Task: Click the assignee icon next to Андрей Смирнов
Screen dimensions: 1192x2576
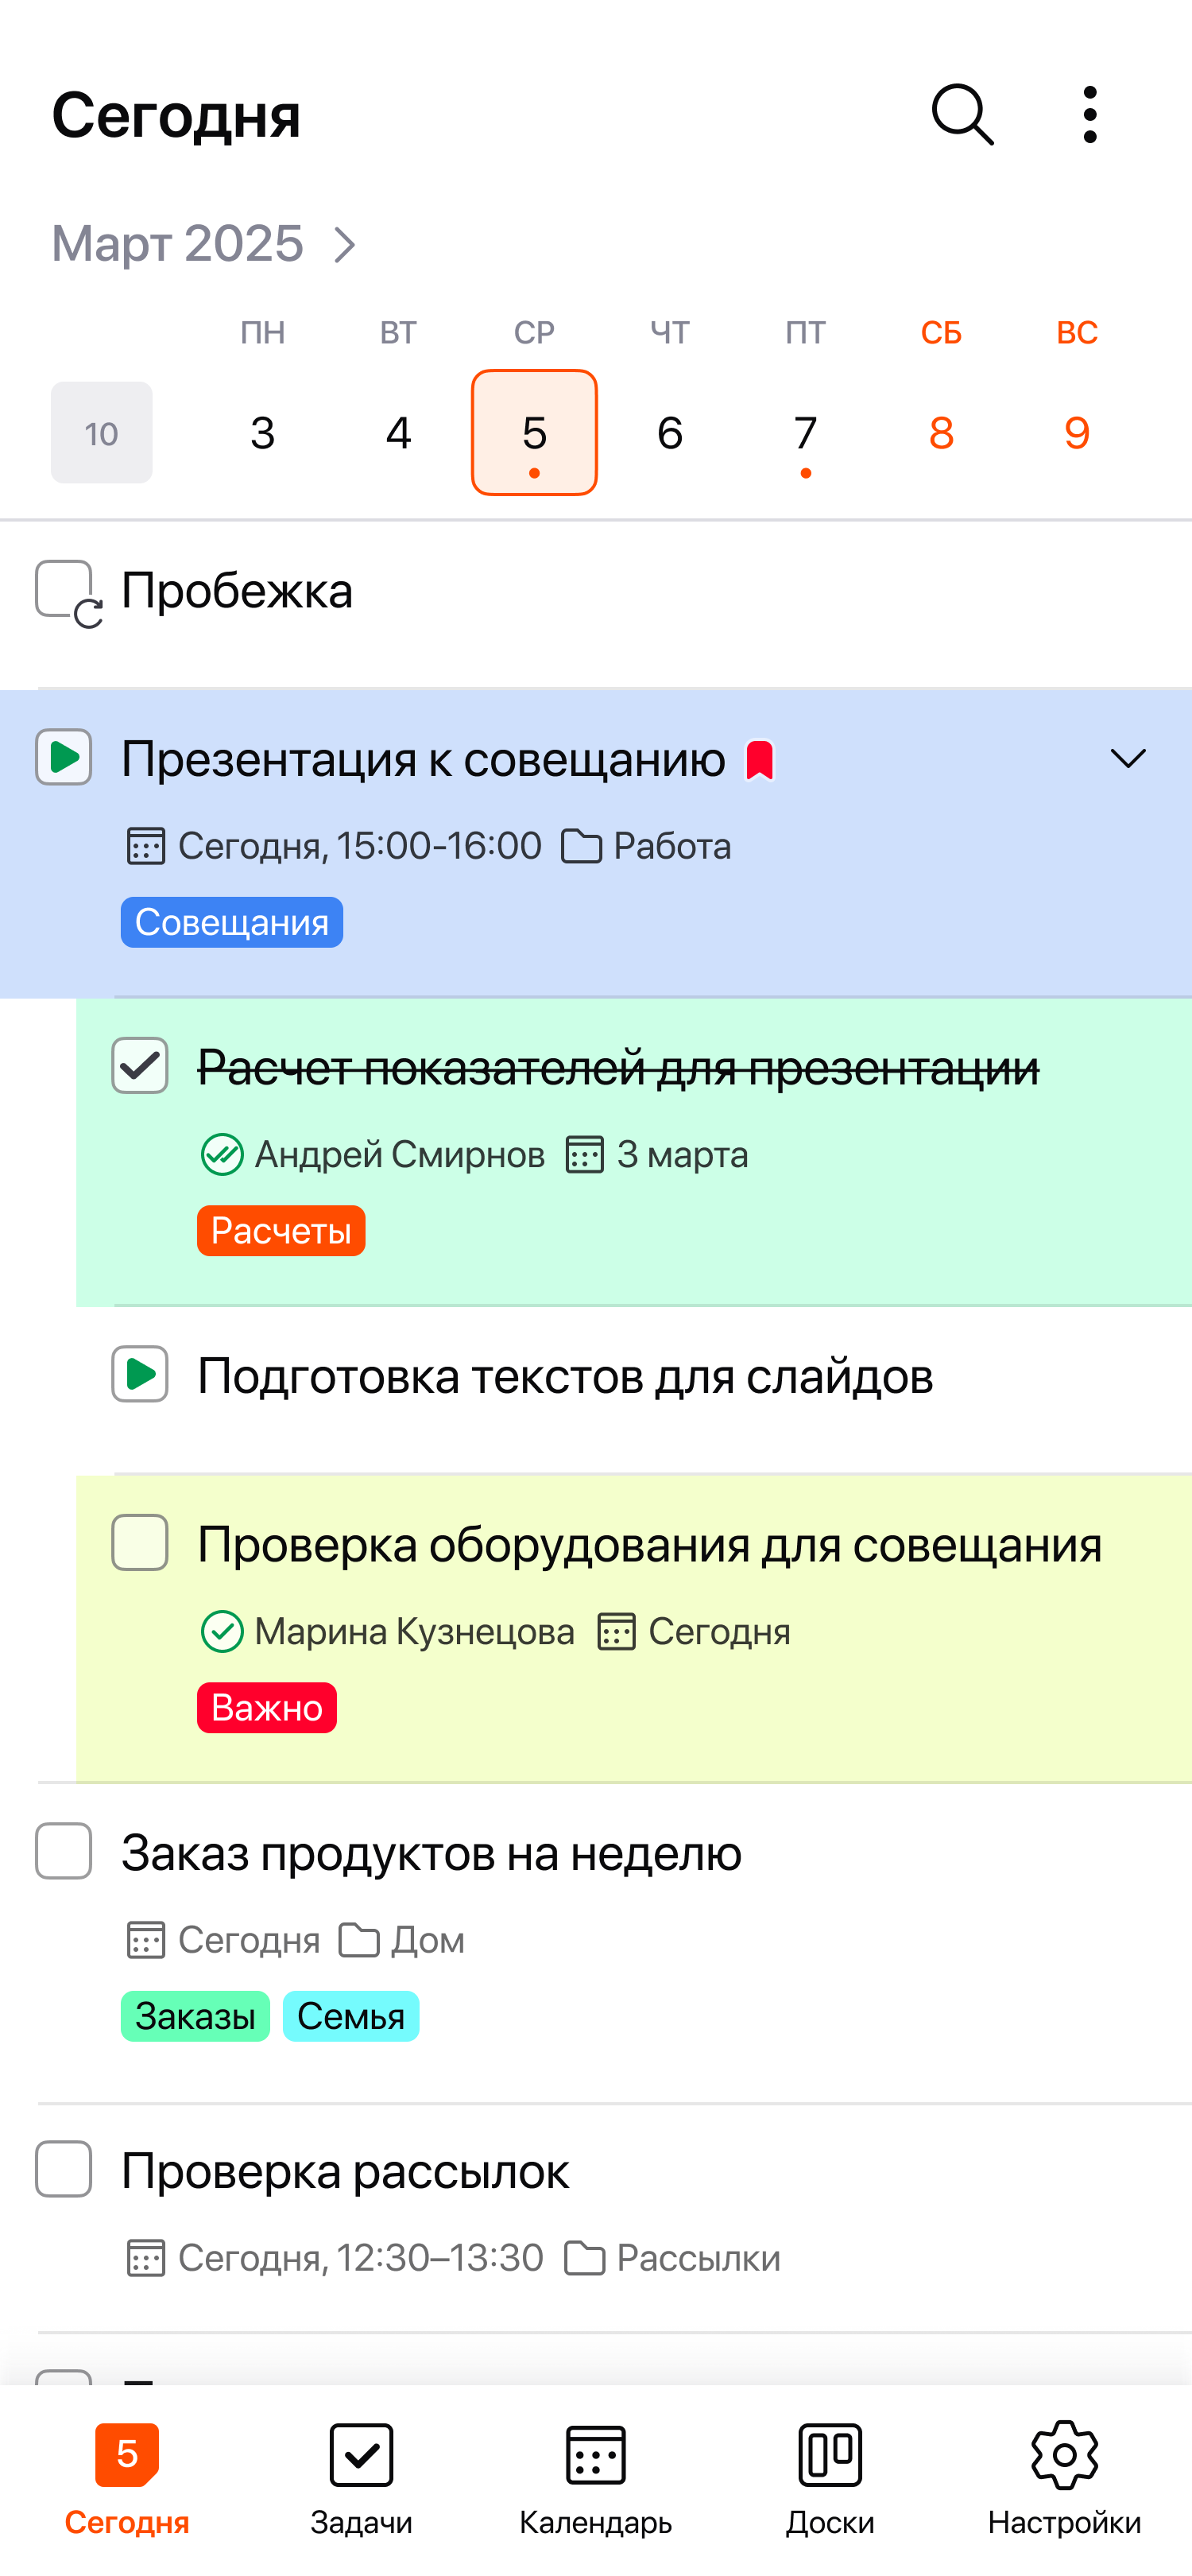Action: pos(222,1154)
